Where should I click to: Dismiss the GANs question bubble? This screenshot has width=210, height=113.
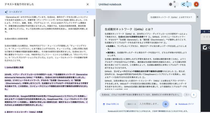197,17
